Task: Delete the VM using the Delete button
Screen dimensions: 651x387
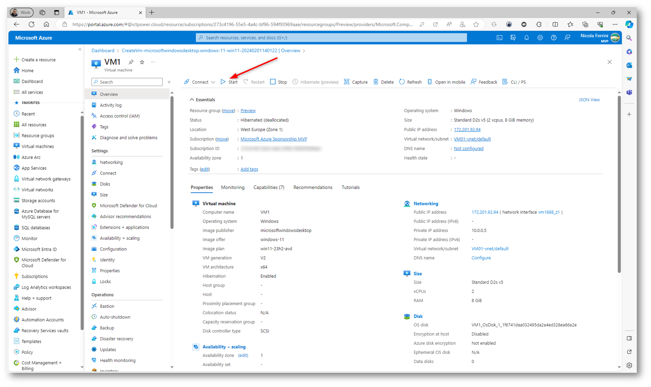Action: [383, 82]
